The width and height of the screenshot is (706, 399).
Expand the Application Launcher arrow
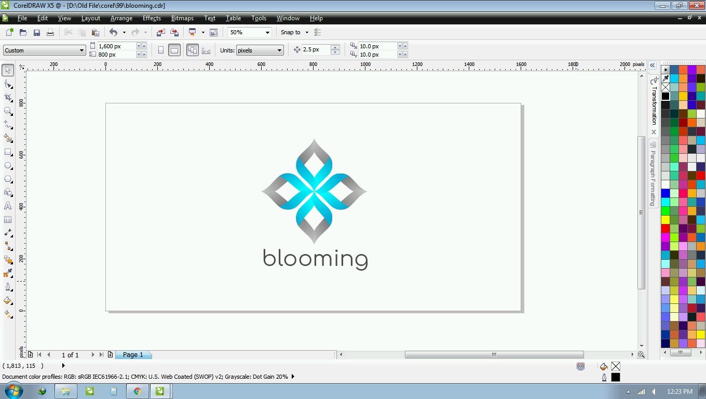(203, 32)
